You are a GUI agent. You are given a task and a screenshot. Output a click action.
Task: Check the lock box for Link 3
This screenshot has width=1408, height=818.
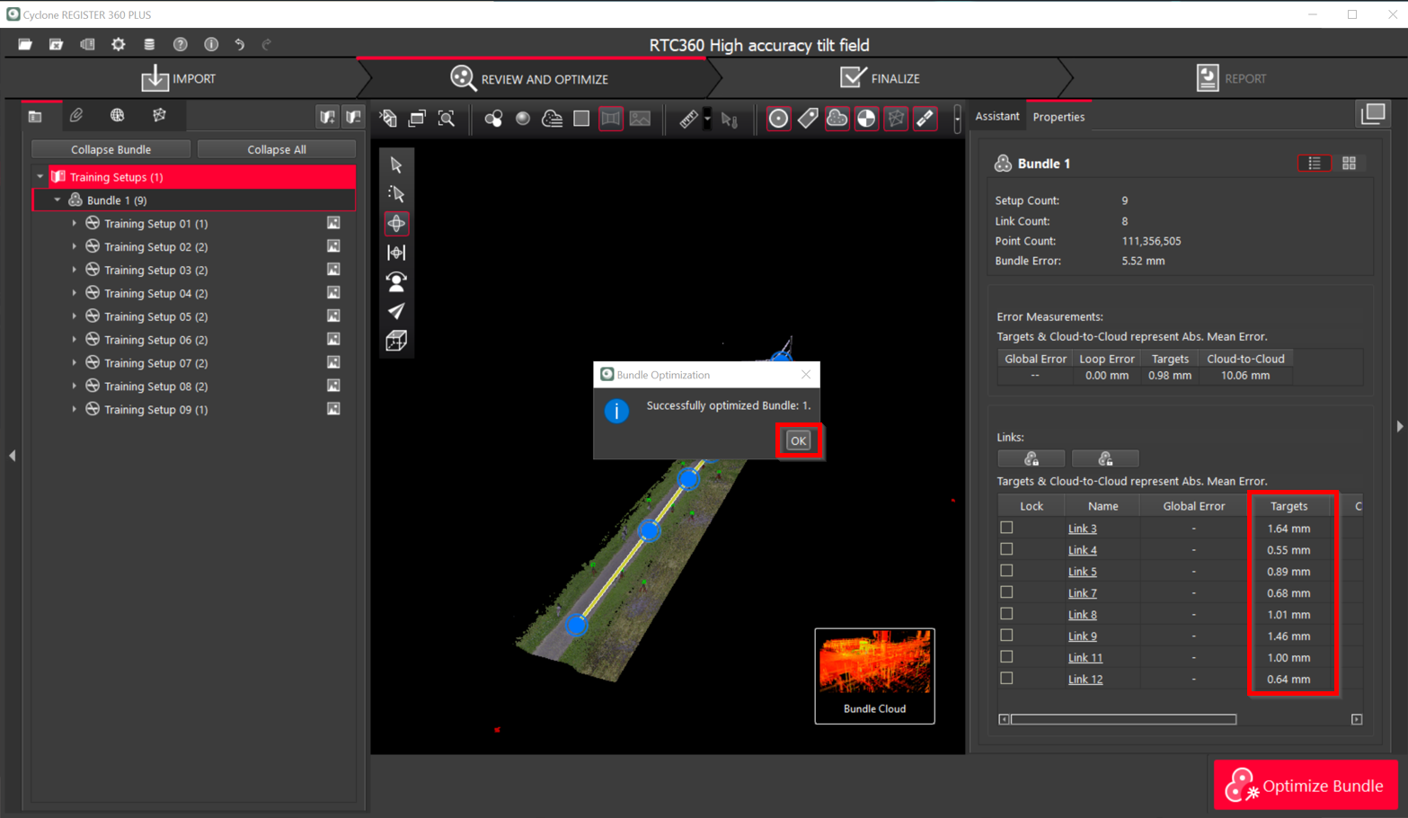[x=1006, y=528]
